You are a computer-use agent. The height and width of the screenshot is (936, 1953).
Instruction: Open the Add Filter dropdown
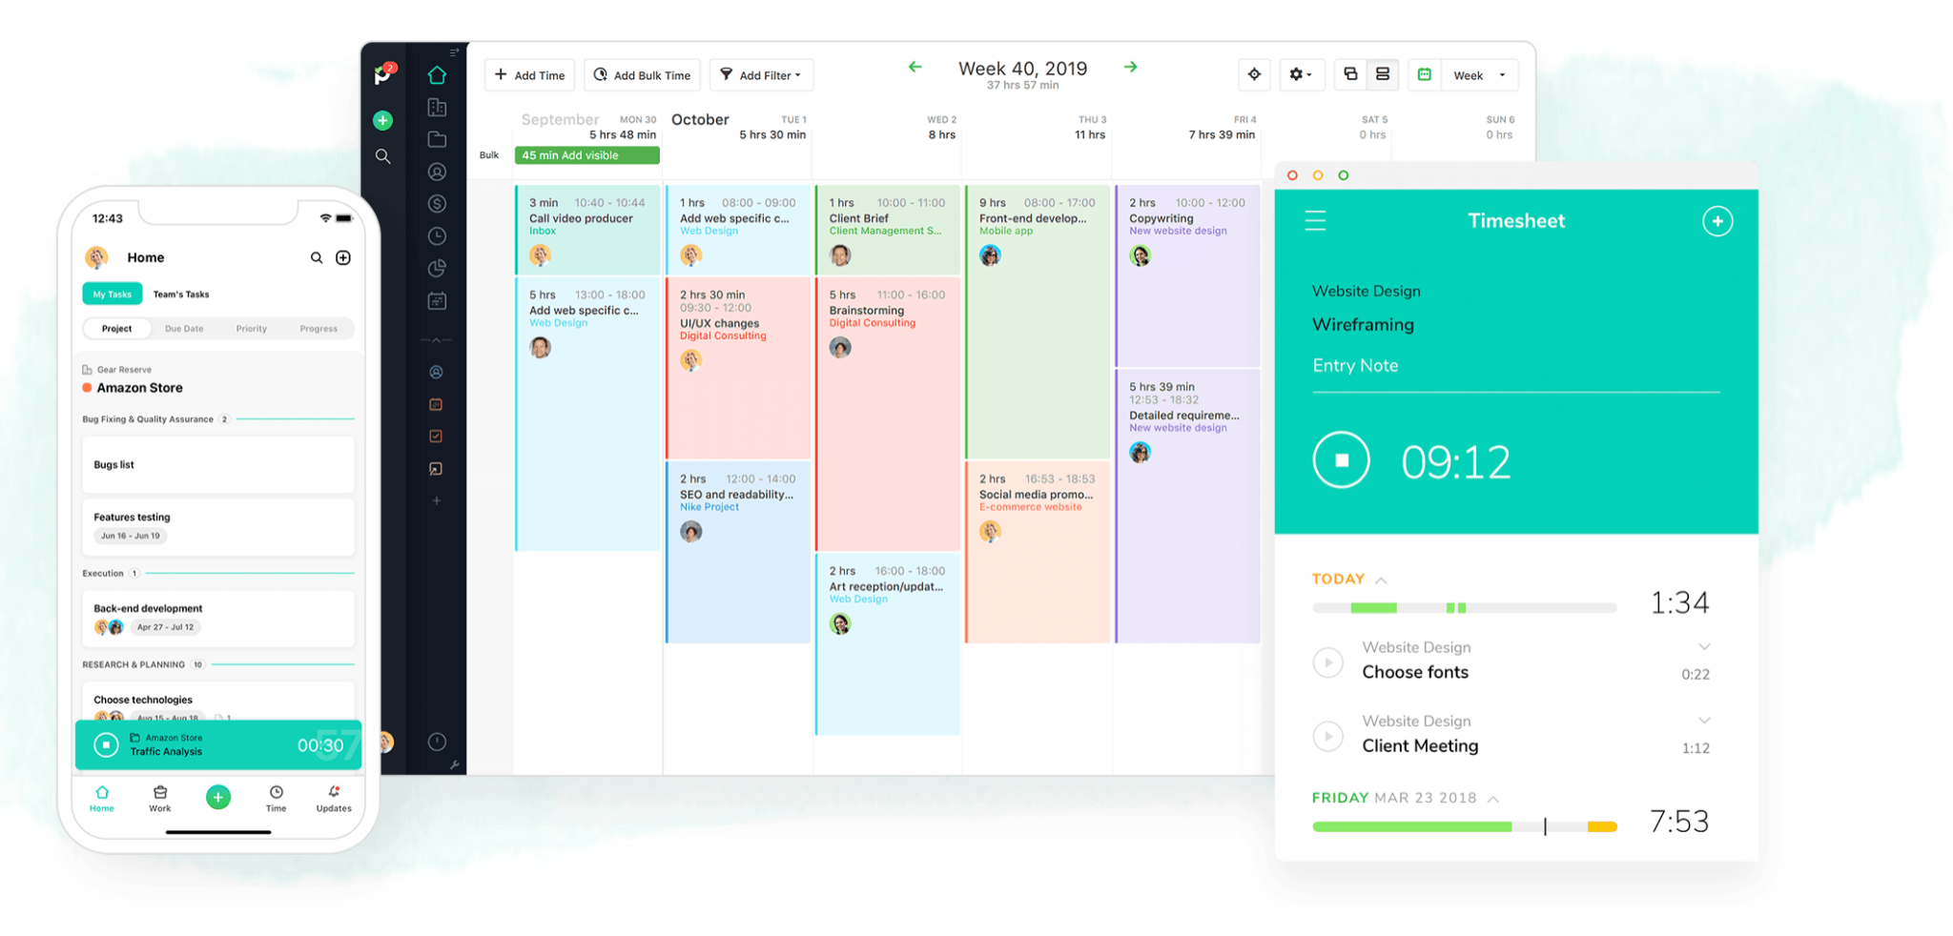(761, 74)
